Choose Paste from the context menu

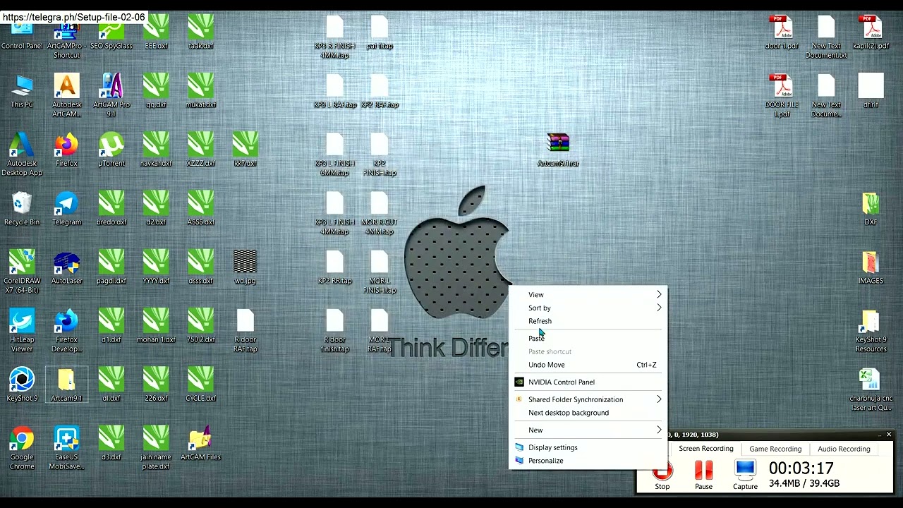tap(588, 339)
